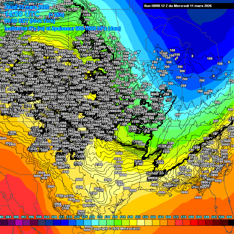Viewport: 234px width, 234px height.
Task: Click the (+26h) forecast offset label
Action: tap(56, 15)
